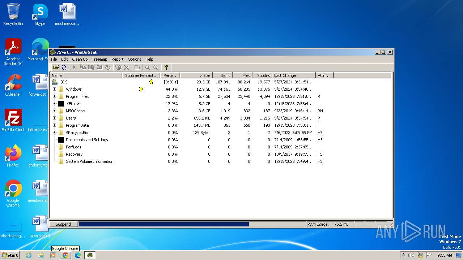Click the yellow Help question mark icon
The image size is (463, 260).
coord(166,67)
